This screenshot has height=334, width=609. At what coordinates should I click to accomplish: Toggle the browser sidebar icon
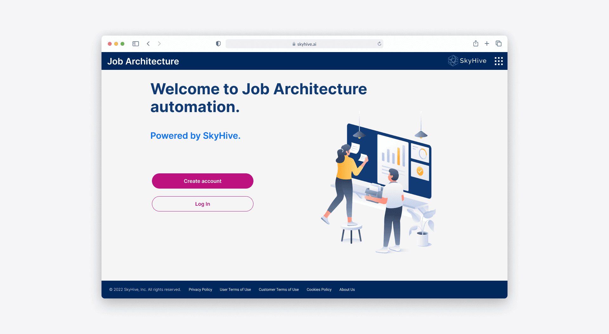136,44
